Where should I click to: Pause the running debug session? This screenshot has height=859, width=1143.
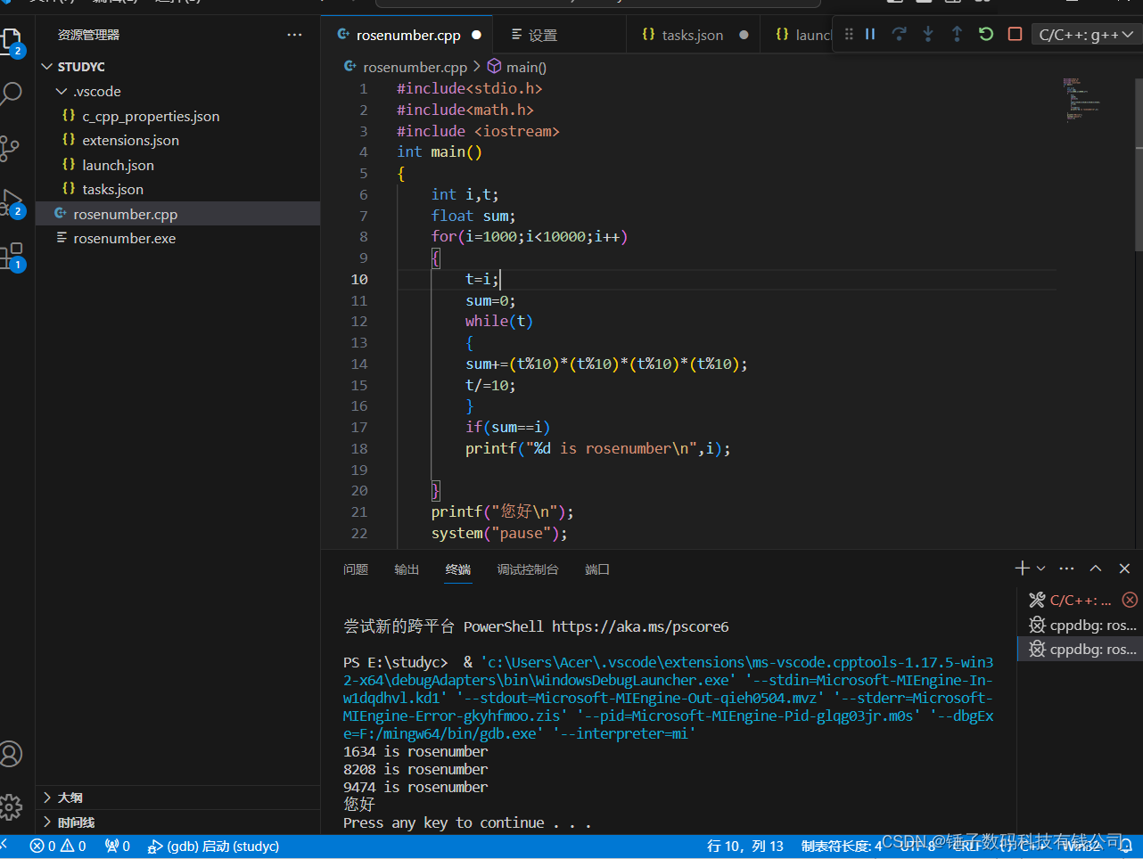coord(869,34)
